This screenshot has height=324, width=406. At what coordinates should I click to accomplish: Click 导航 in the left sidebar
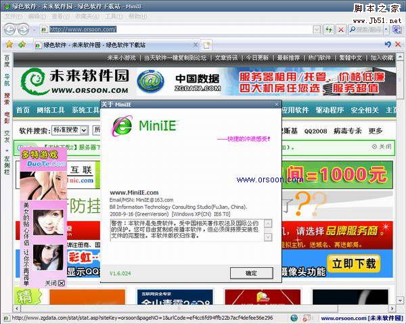pyautogui.click(x=7, y=80)
